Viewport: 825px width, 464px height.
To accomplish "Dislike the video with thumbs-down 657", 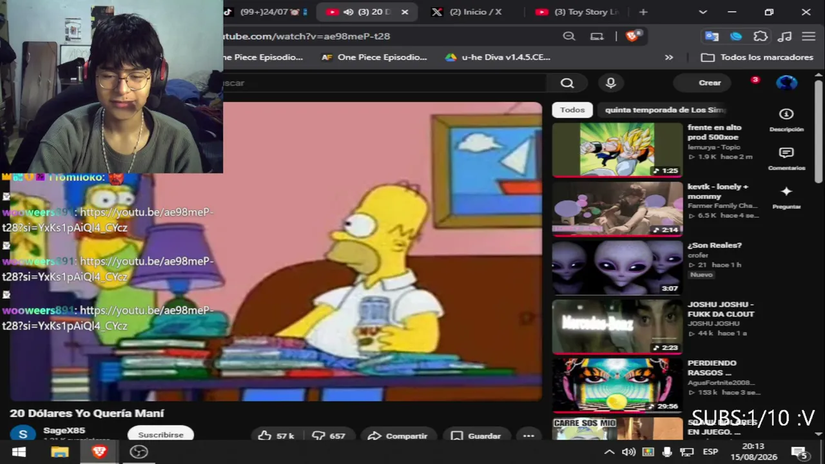I will tap(329, 436).
